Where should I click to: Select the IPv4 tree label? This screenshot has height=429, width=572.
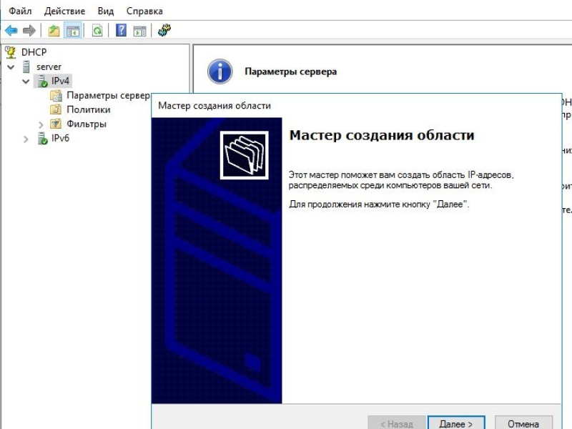60,81
